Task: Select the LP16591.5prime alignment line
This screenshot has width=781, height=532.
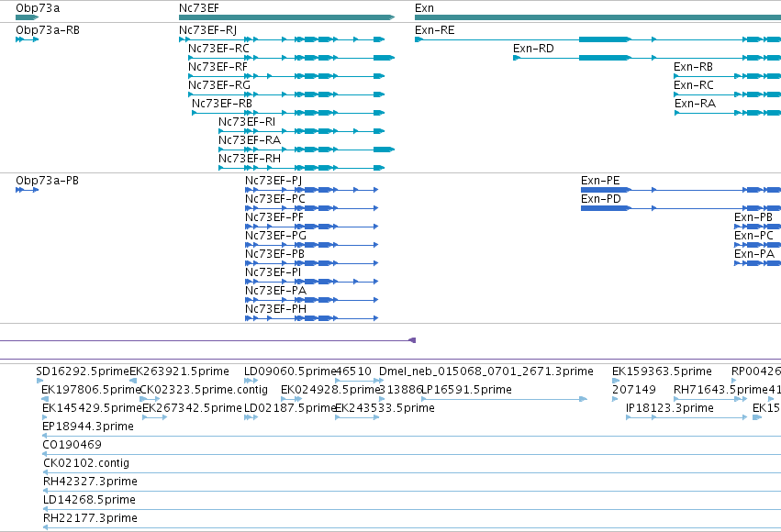Action: 504,399
